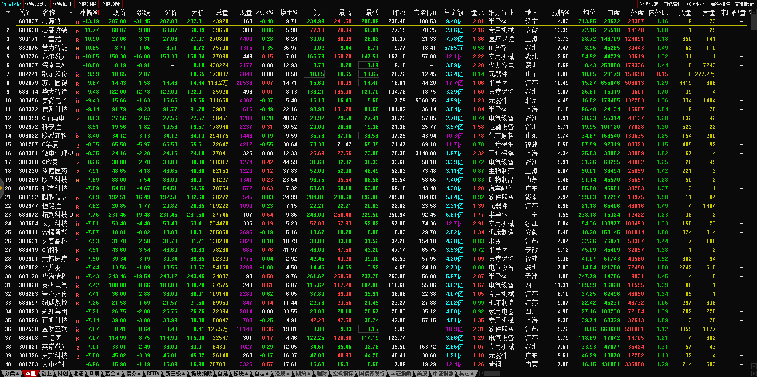
Task: Expand the 分类▲ category menu
Action: (x=11, y=373)
